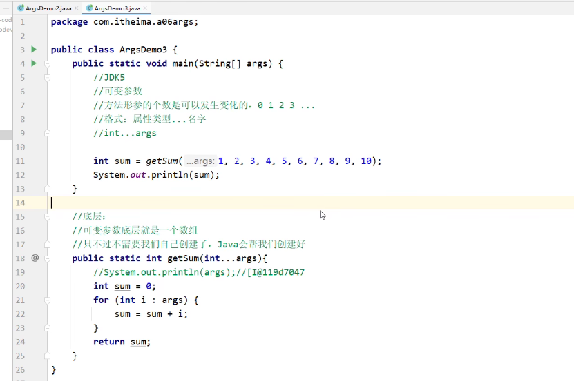This screenshot has width=574, height=381.
Task: Click line number 1 in the gutter
Action: (x=22, y=22)
